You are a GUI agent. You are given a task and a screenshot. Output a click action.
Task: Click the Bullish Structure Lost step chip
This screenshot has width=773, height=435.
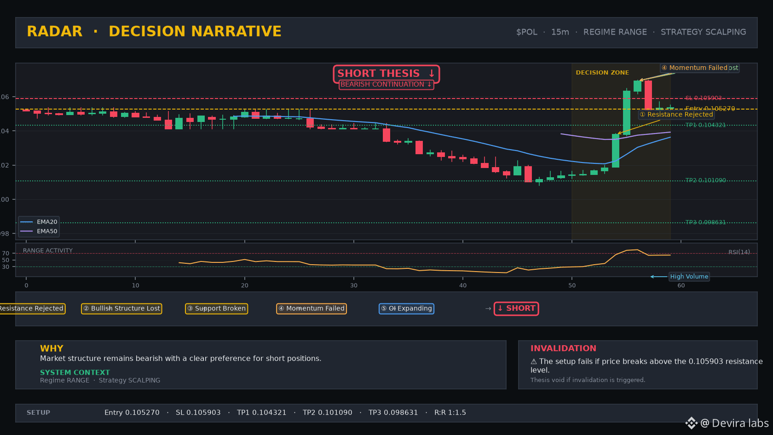[x=121, y=308]
